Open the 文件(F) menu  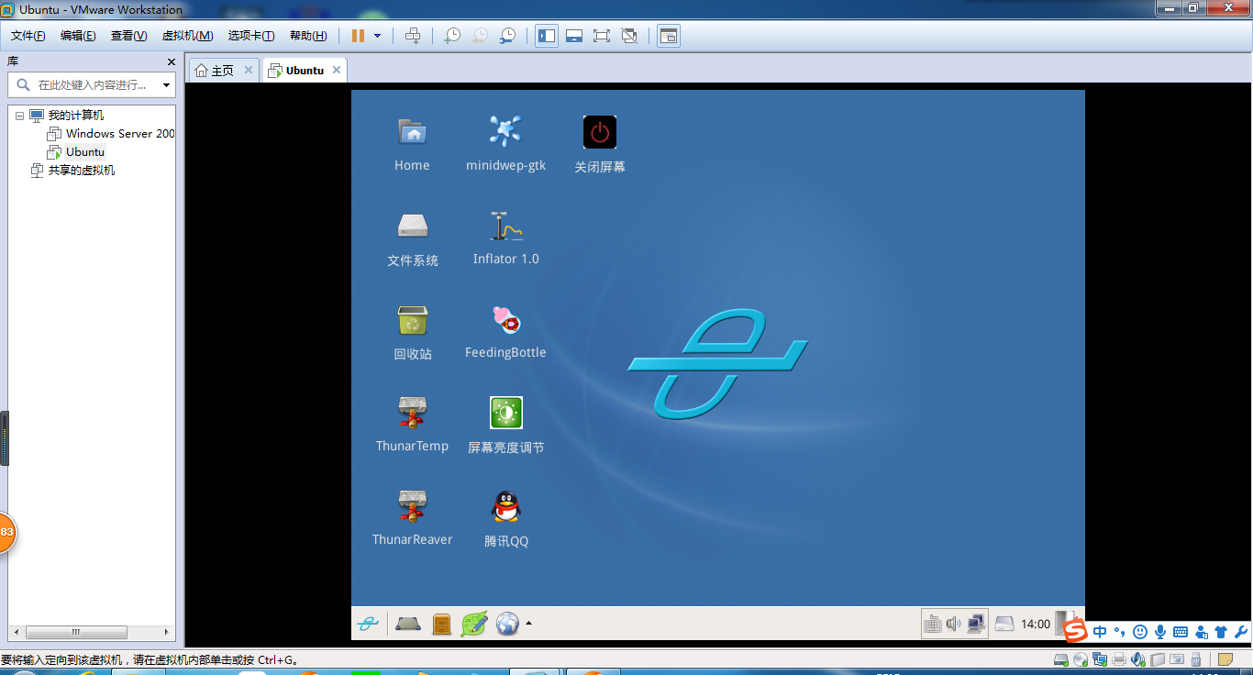coord(28,36)
